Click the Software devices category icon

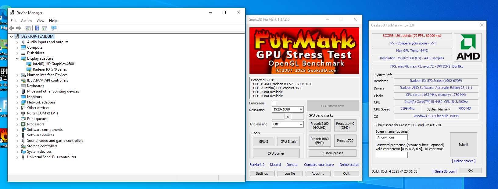click(23, 135)
